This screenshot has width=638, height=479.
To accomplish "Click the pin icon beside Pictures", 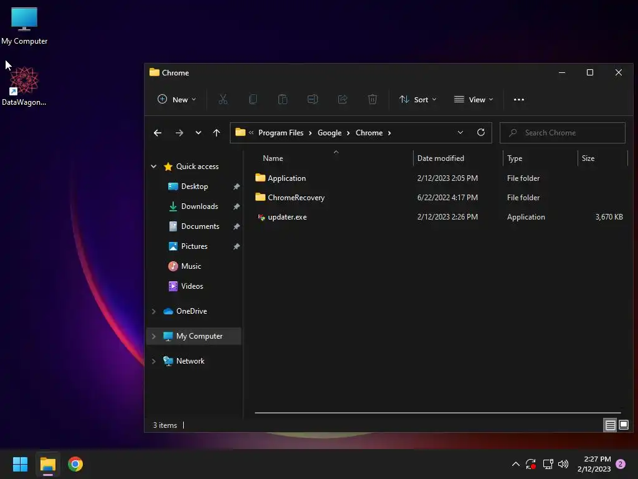I will pyautogui.click(x=236, y=246).
